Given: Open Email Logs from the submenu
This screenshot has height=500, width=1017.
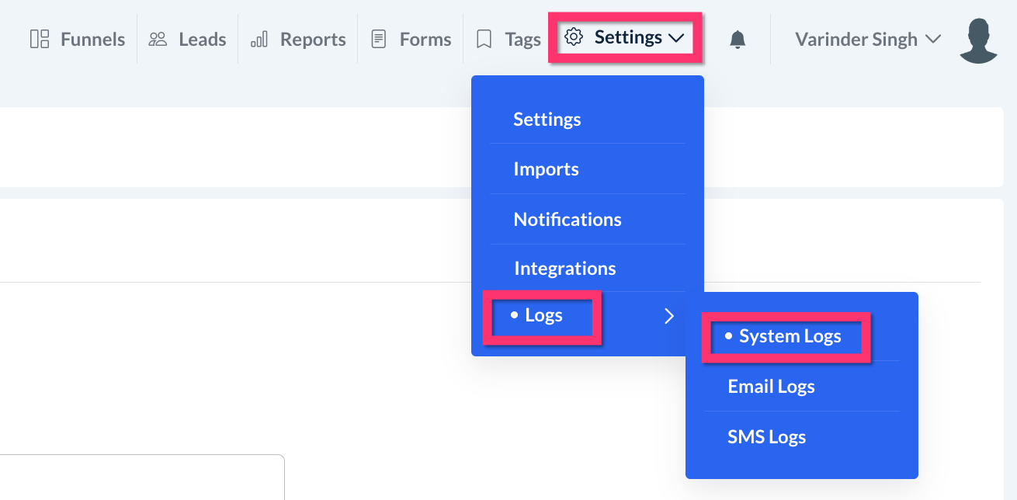Looking at the screenshot, I should point(772,387).
